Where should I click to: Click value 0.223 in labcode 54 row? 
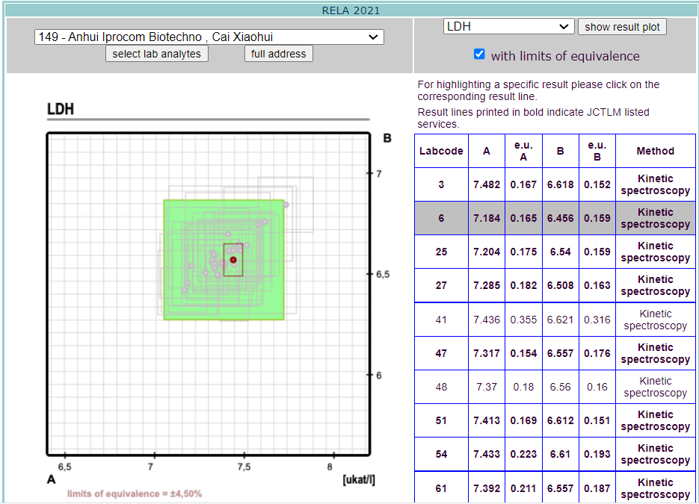pyautogui.click(x=523, y=454)
